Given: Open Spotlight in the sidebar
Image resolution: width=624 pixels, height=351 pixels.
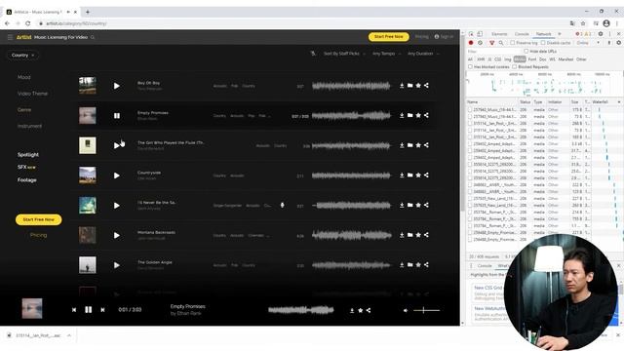Looking at the screenshot, I should [28, 154].
